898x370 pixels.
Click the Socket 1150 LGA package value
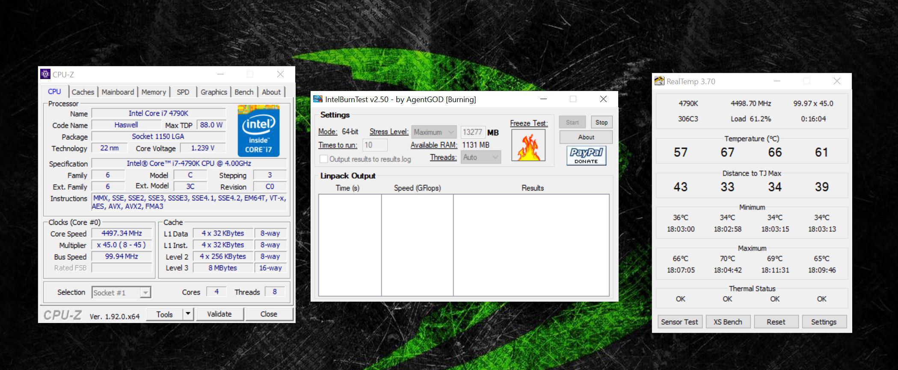(x=159, y=136)
